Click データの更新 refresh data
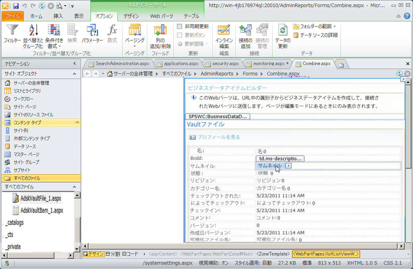Screen dimensions: 413x269 click(x=282, y=36)
